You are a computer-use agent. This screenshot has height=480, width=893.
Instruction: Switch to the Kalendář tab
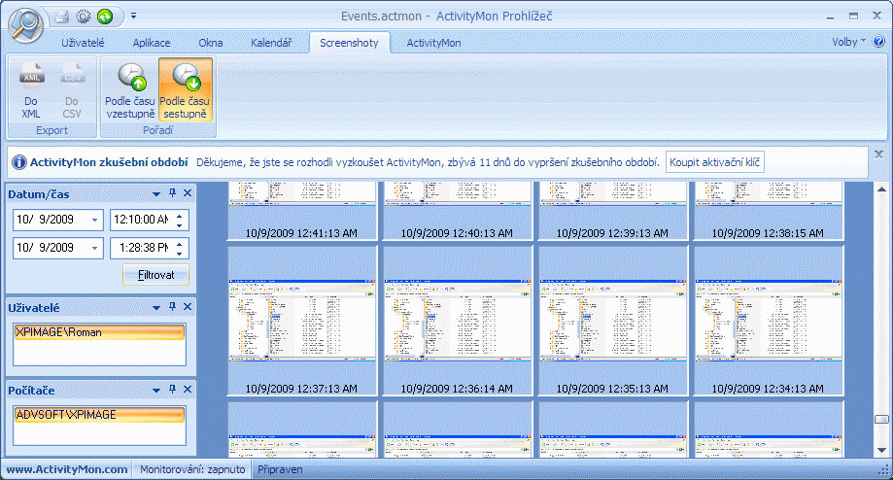[271, 43]
